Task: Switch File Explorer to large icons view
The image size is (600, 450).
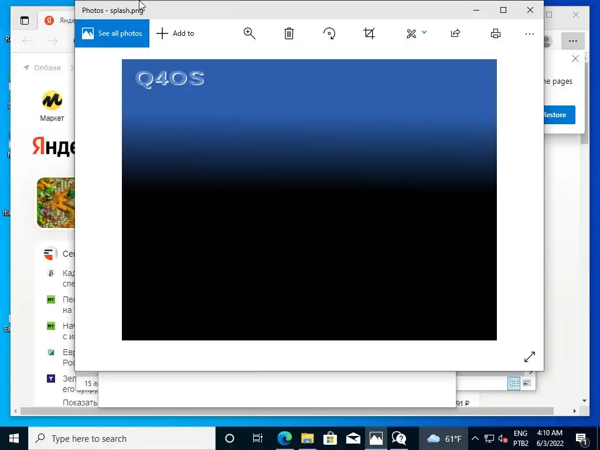Action: point(527,383)
